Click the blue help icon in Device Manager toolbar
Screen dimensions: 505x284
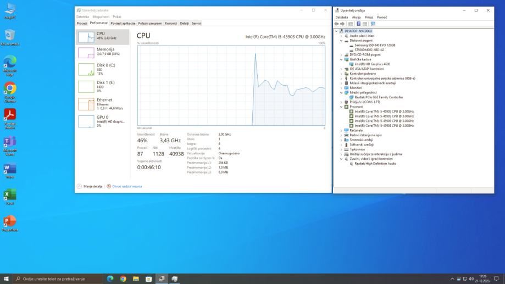point(358,24)
